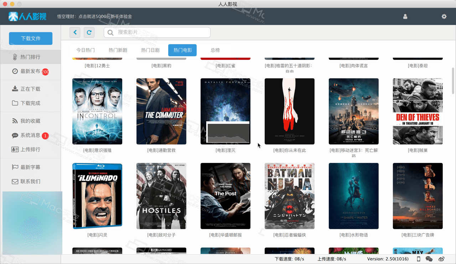Open the 总榜 tab
Screen dimensions: 456x264
pyautogui.click(x=215, y=50)
